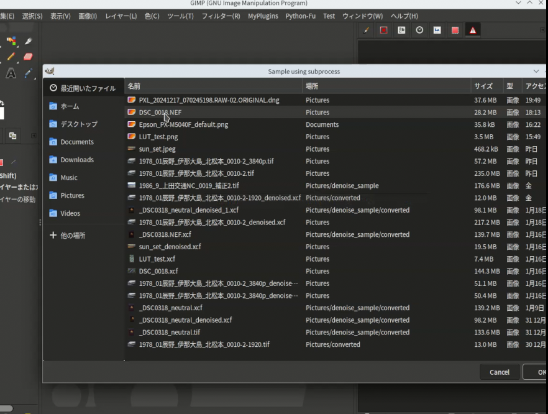Screen dimensions: 548x414
Task: Click the Cancel button
Action: [499, 372]
